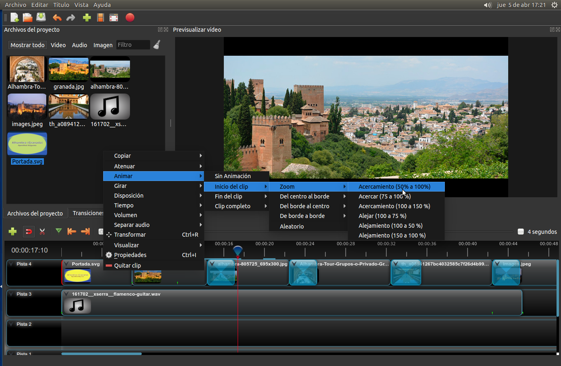Expand the Atenuar submenu
Screen dimensions: 561x366
[154, 166]
